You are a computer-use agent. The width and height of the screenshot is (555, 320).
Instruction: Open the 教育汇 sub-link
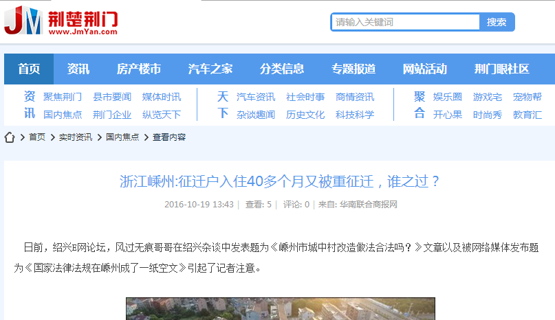coord(527,115)
